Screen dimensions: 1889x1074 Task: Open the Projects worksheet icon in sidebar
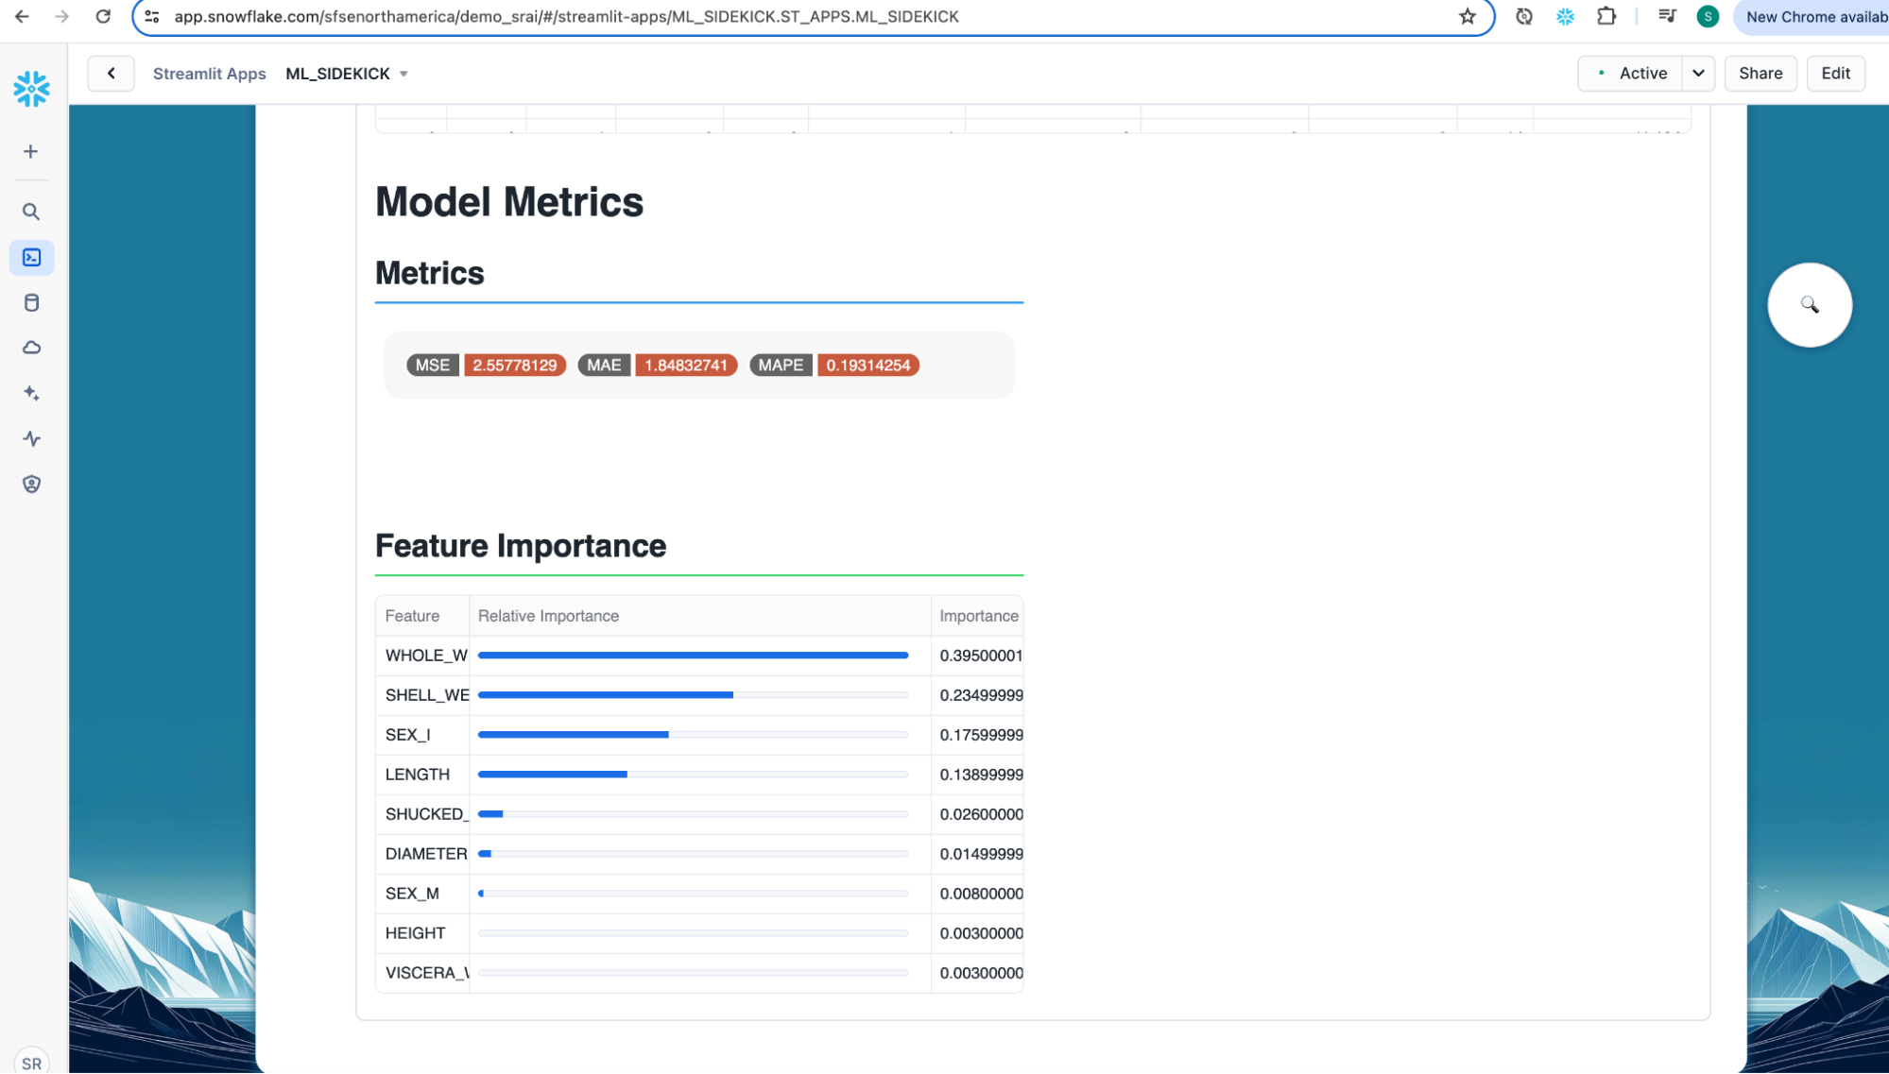pos(31,258)
